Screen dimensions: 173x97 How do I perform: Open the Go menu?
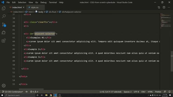[x=37, y=2]
